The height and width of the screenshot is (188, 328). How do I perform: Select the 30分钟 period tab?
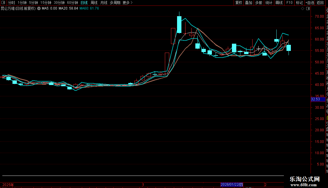(x=59, y=3)
